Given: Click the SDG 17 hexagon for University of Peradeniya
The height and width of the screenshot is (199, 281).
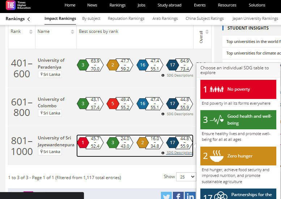Looking at the screenshot, I should pos(173,65).
